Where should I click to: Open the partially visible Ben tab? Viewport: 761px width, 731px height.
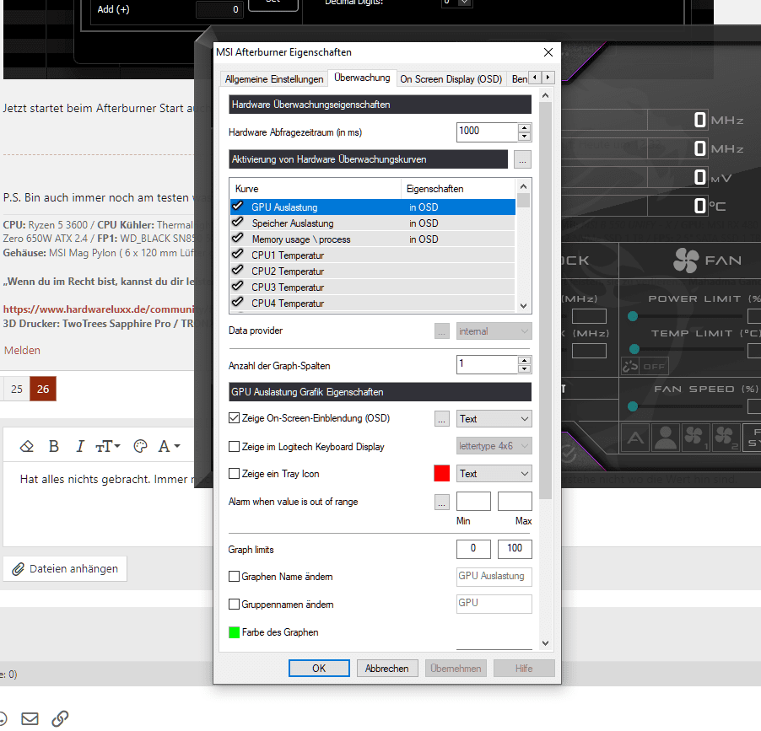click(519, 79)
